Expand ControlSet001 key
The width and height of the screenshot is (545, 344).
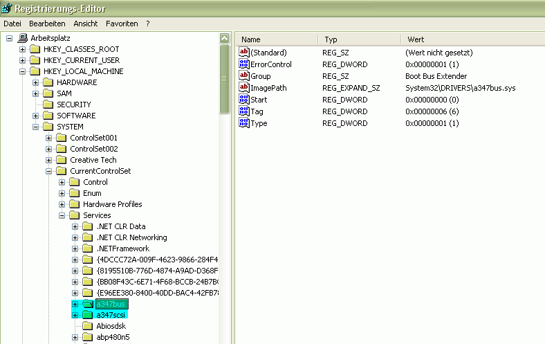pos(49,138)
